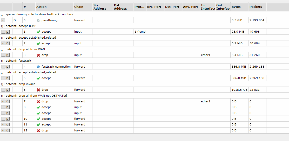Select the 'defconf: drop invalid' comment row
Viewport: 289px width, 141px height.
coord(18,84)
